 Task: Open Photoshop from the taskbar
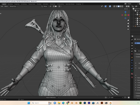pyautogui.click(x=85, y=103)
